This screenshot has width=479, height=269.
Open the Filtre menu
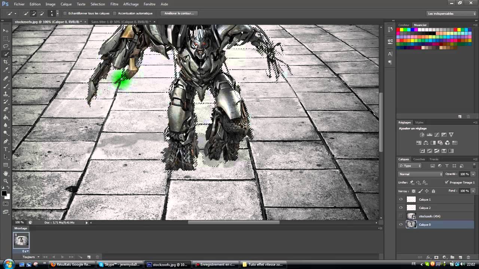point(114,4)
